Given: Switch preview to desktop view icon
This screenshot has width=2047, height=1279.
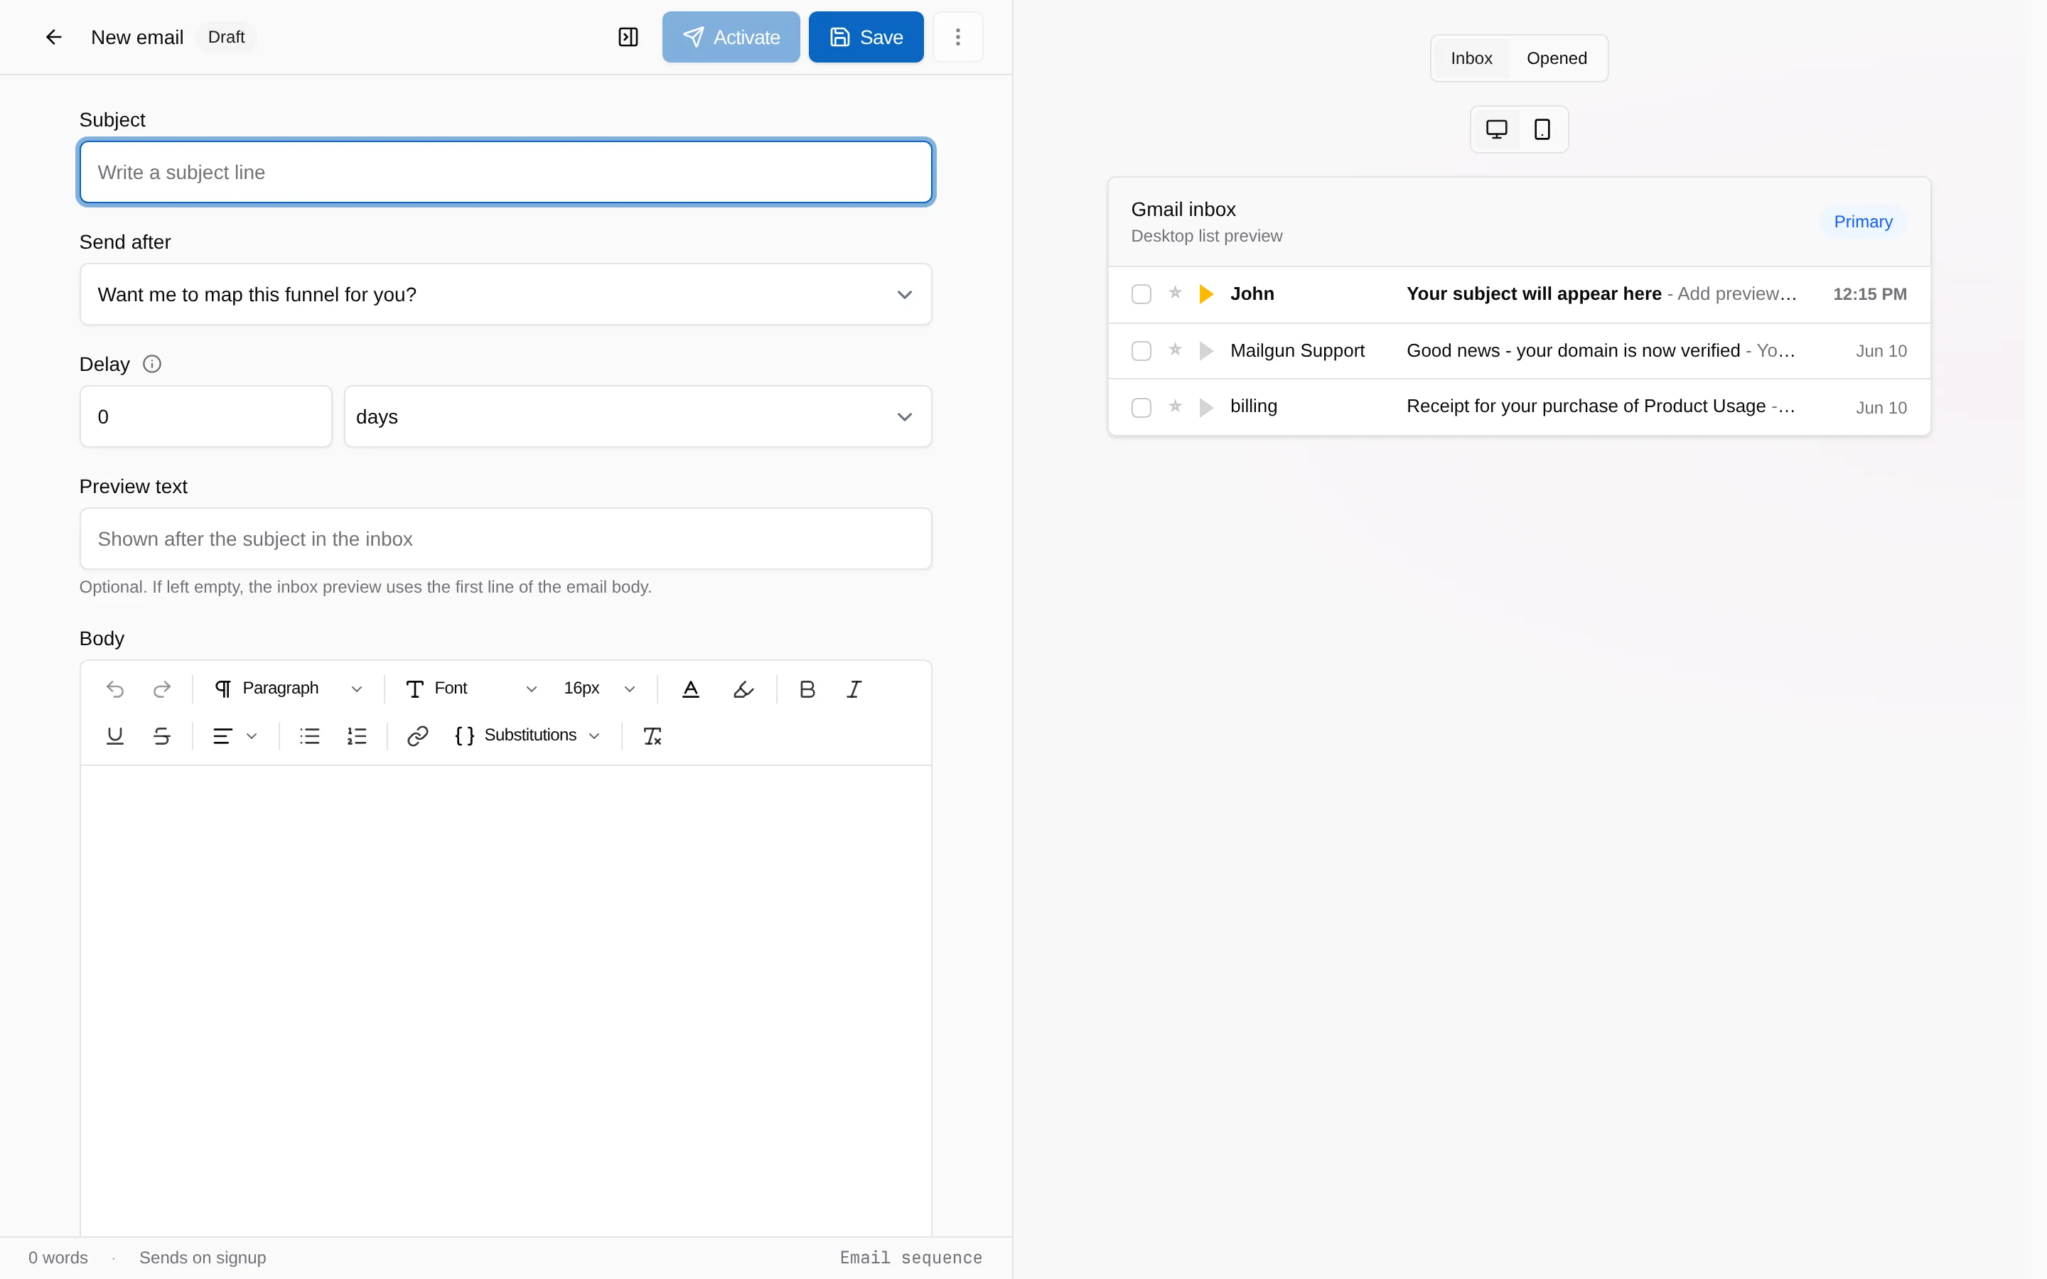Looking at the screenshot, I should (1496, 129).
